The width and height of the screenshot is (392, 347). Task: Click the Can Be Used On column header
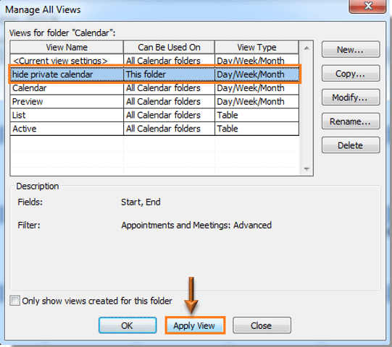click(169, 47)
